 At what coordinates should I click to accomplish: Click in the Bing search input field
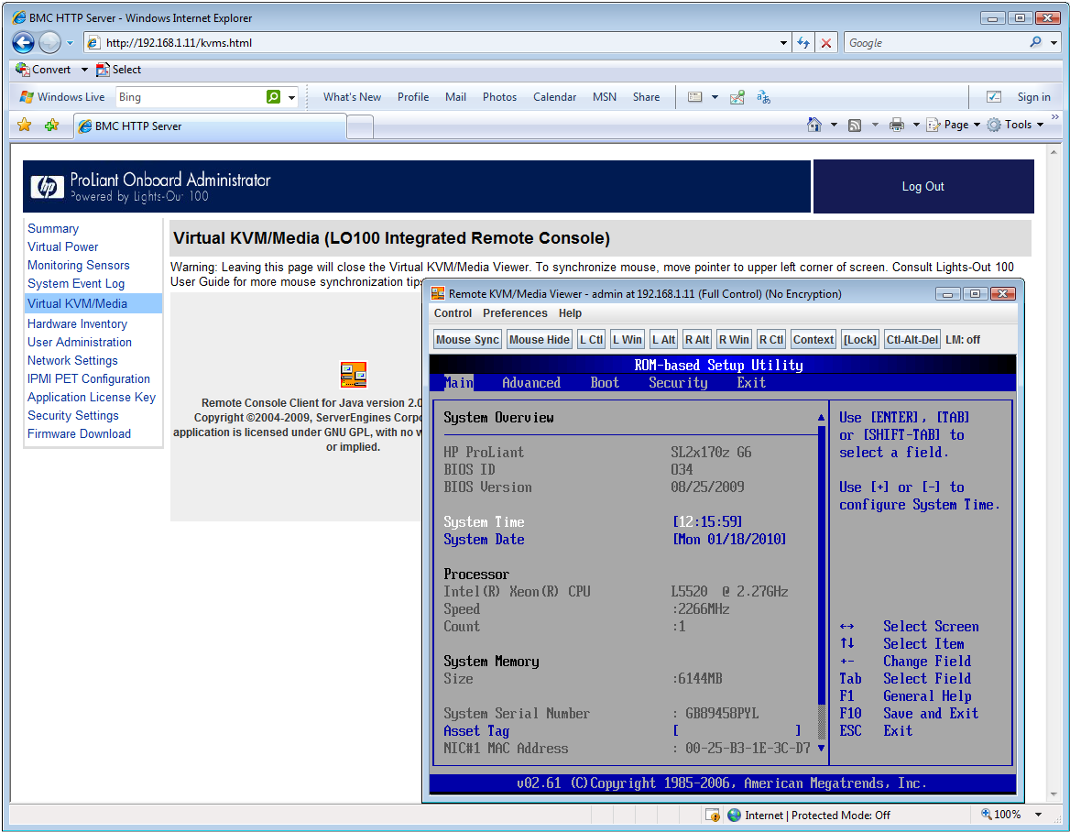tap(191, 97)
